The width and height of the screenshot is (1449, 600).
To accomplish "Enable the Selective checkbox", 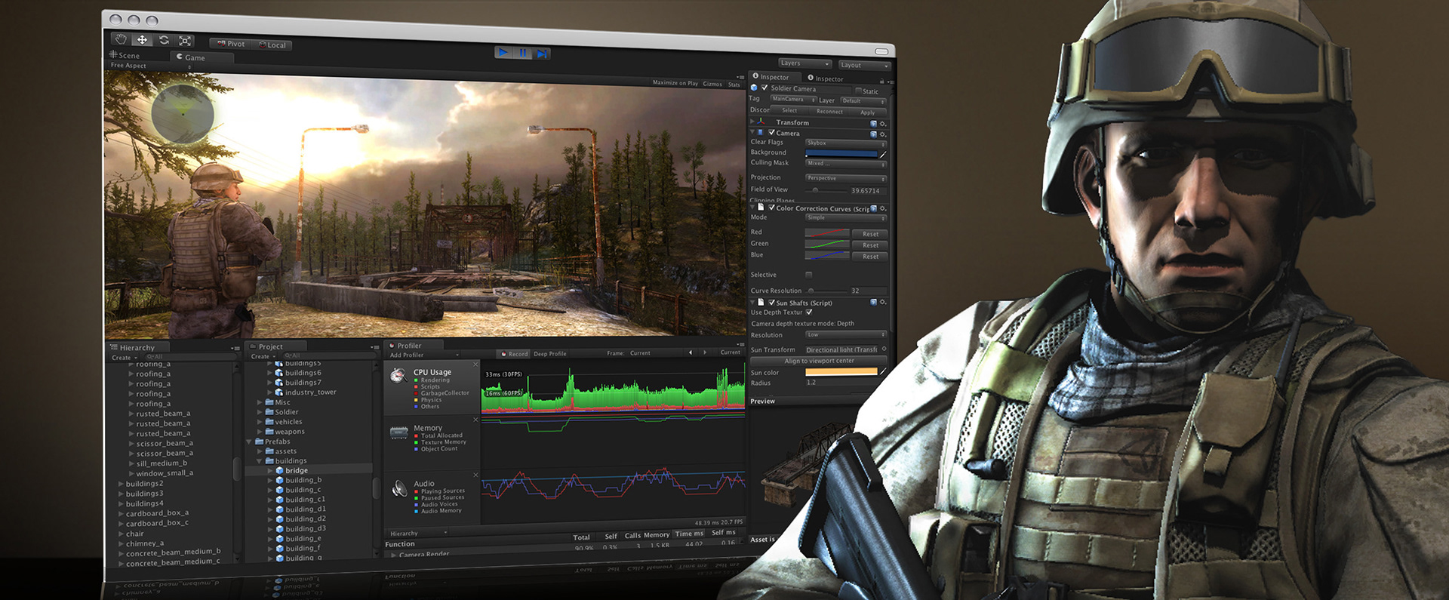I will (x=809, y=275).
